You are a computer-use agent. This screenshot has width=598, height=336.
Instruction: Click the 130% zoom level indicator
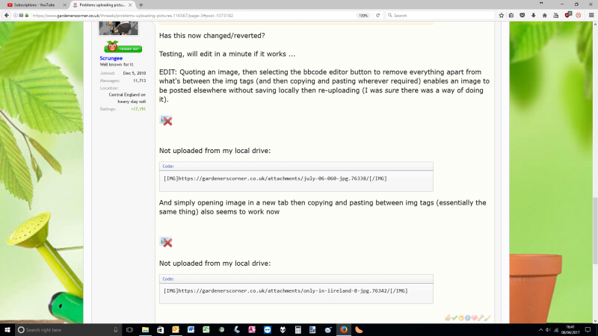(363, 15)
